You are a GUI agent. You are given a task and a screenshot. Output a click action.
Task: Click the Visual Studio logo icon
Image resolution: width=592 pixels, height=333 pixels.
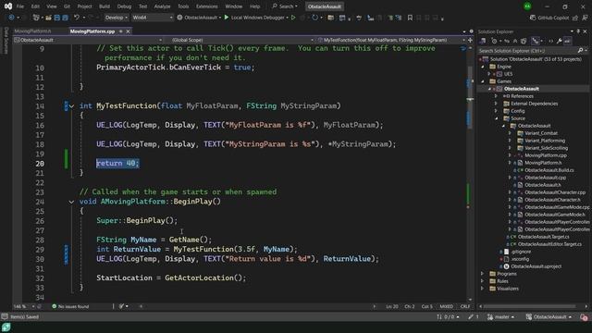8,6
